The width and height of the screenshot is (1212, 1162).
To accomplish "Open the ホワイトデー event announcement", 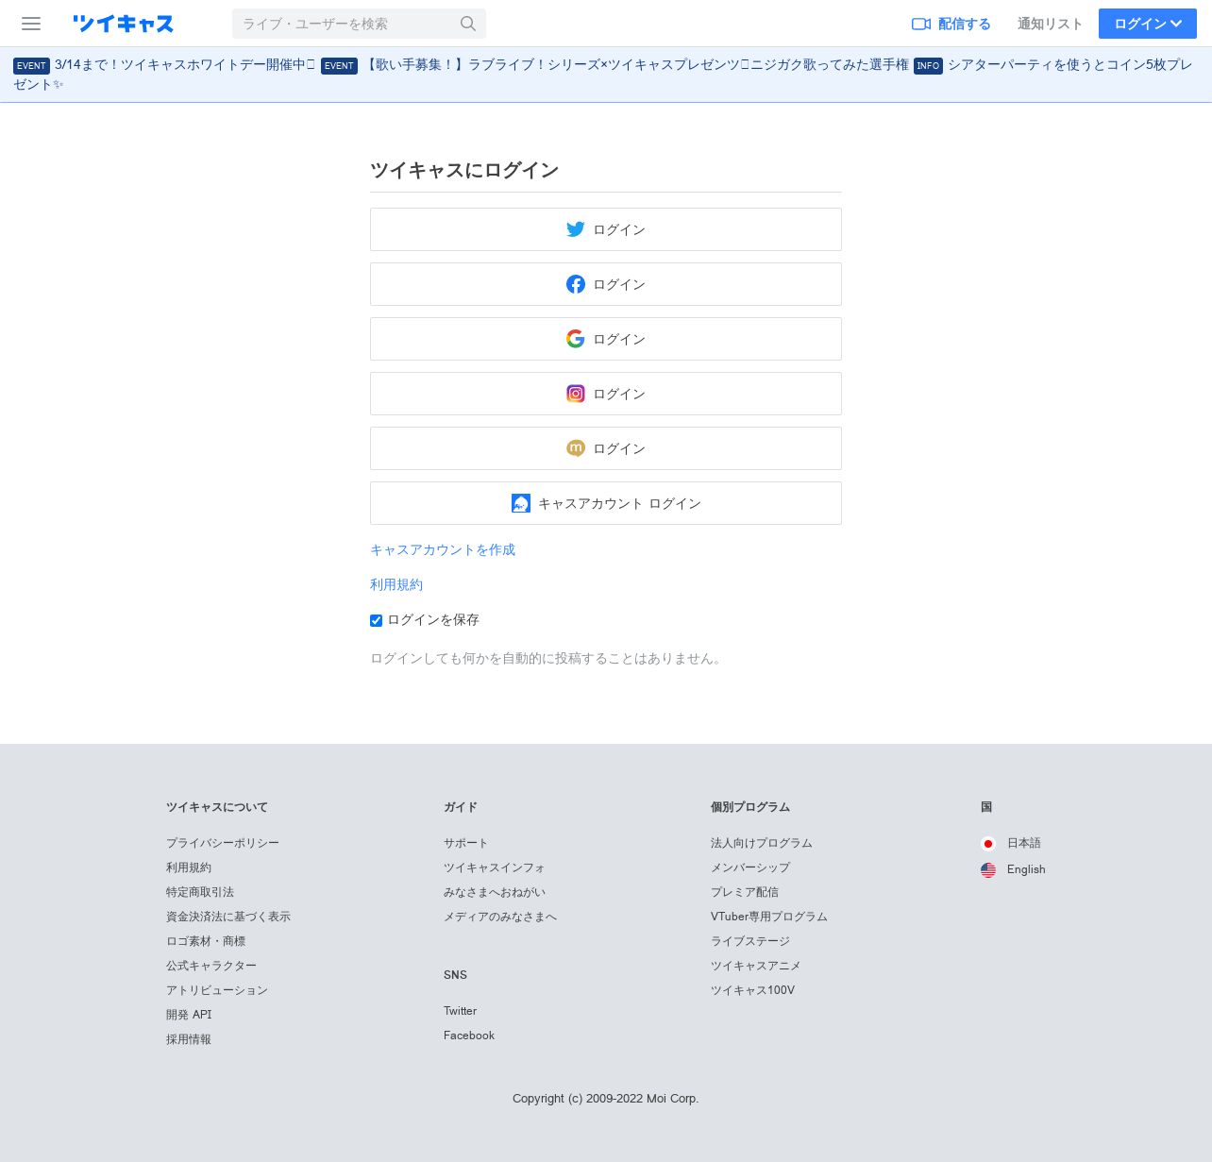I will 184,65.
